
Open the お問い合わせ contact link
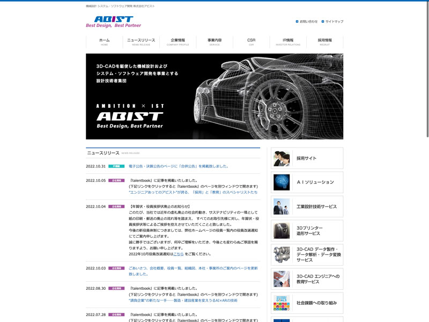click(308, 21)
